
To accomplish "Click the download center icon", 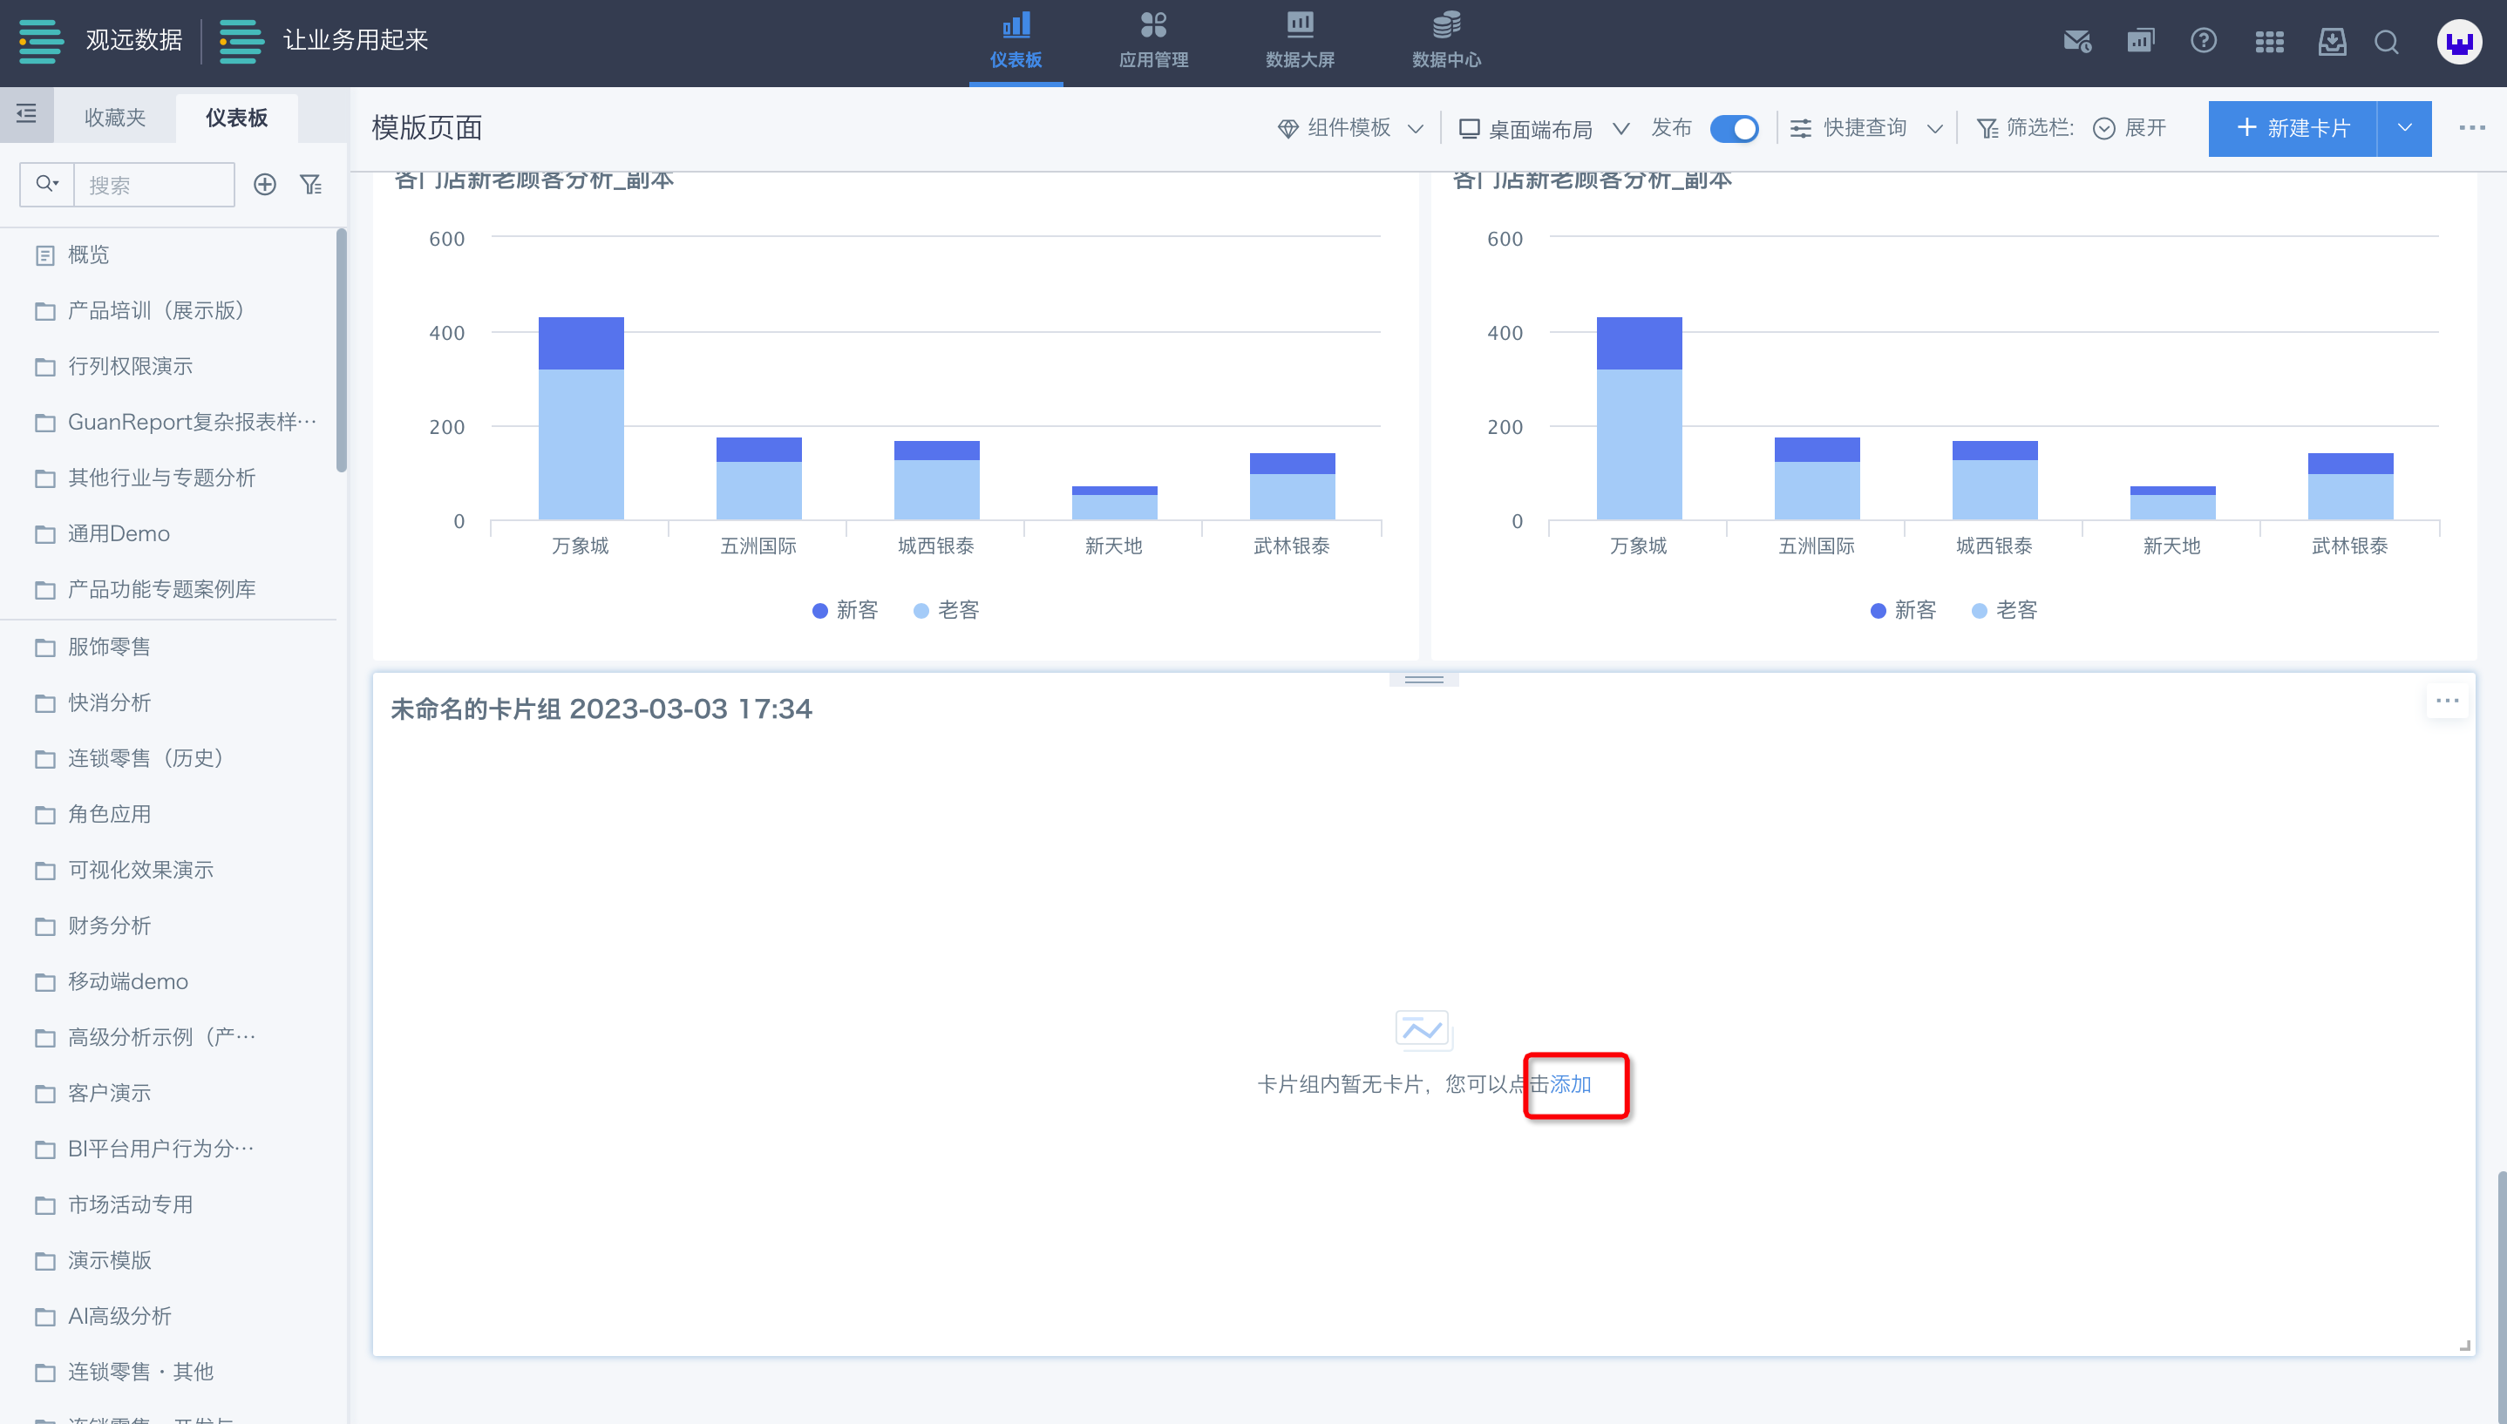I will click(2332, 41).
